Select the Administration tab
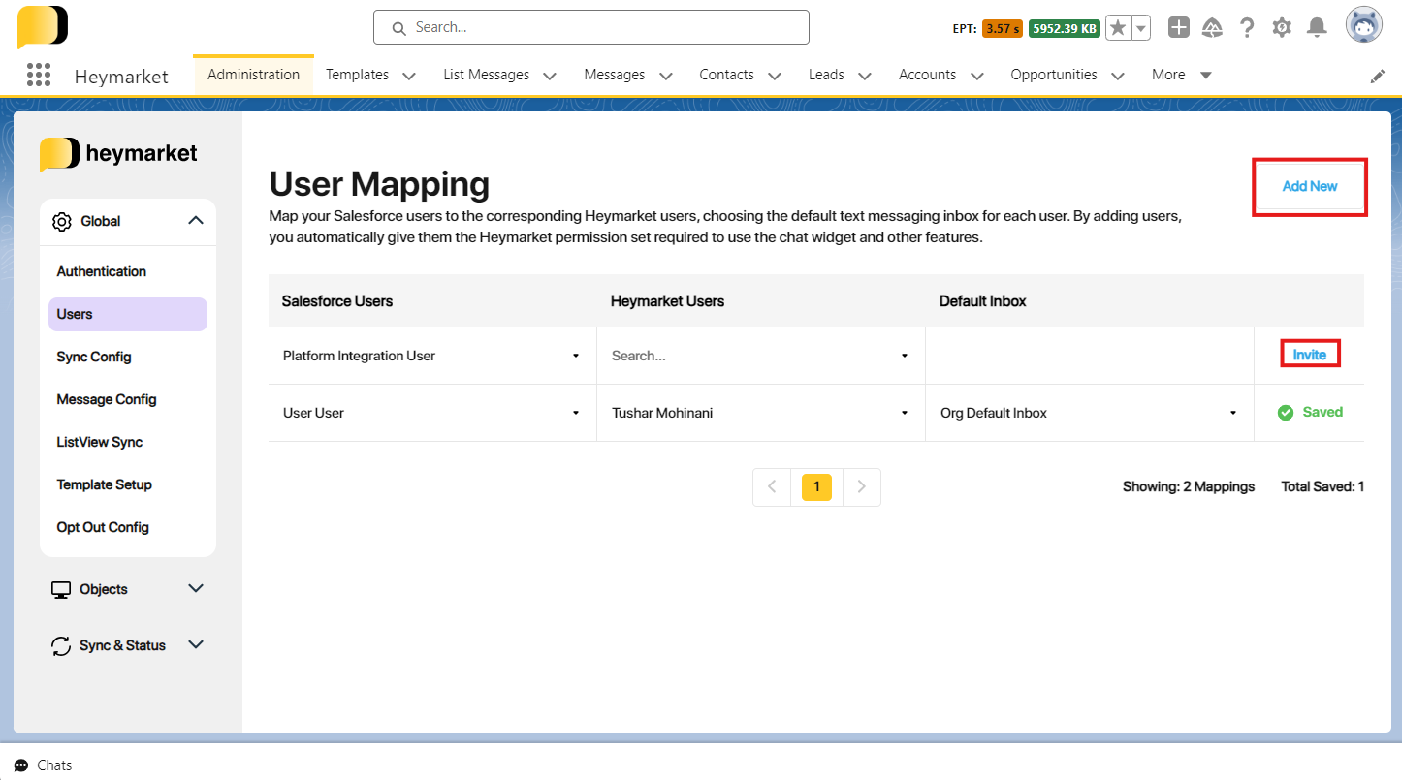1402x780 pixels. [x=253, y=75]
